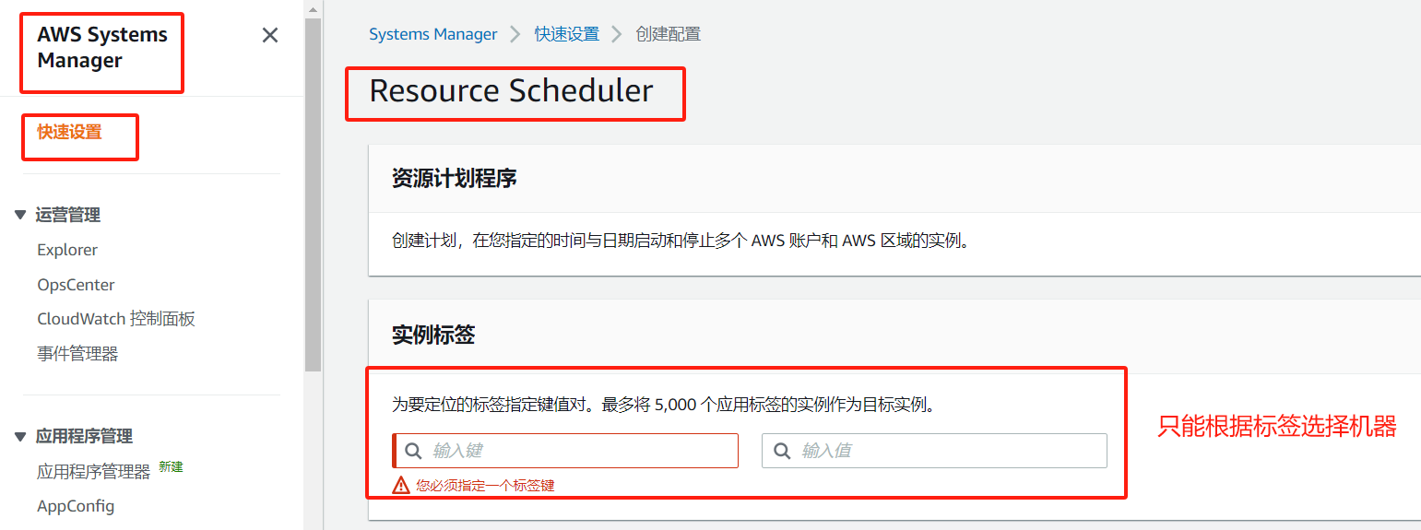Click the 新建 badge beside 应用程序管理器
This screenshot has width=1421, height=530.
tap(171, 466)
